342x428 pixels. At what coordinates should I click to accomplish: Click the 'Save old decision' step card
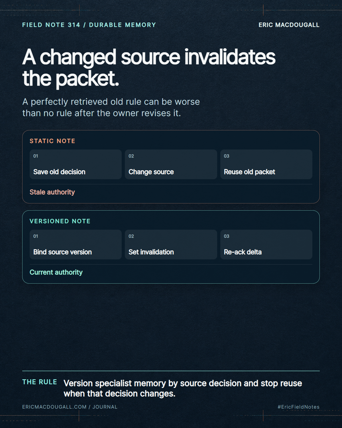(76, 164)
